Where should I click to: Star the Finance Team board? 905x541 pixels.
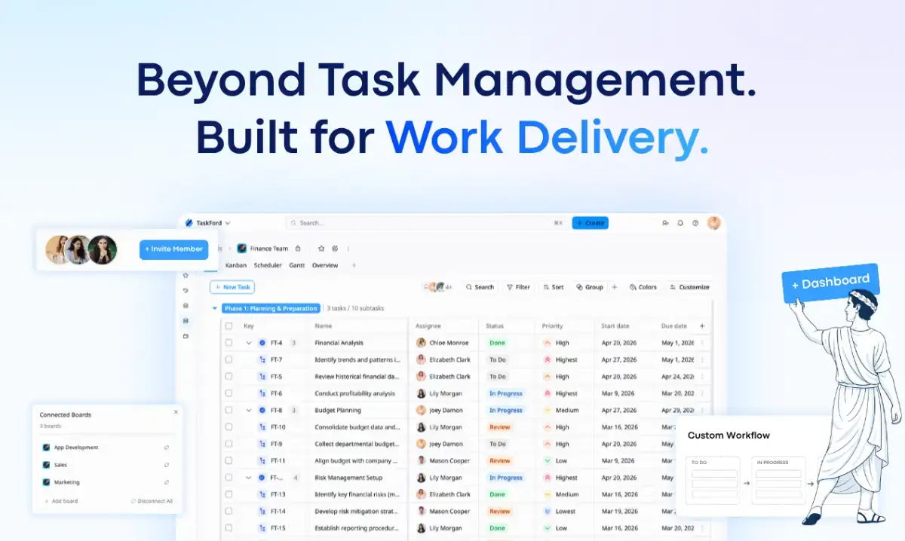click(321, 248)
